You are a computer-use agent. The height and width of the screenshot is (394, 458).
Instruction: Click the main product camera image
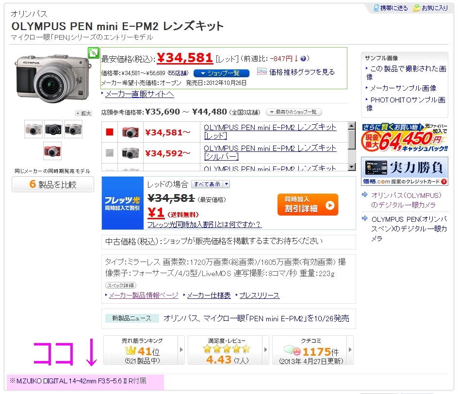coord(52,78)
